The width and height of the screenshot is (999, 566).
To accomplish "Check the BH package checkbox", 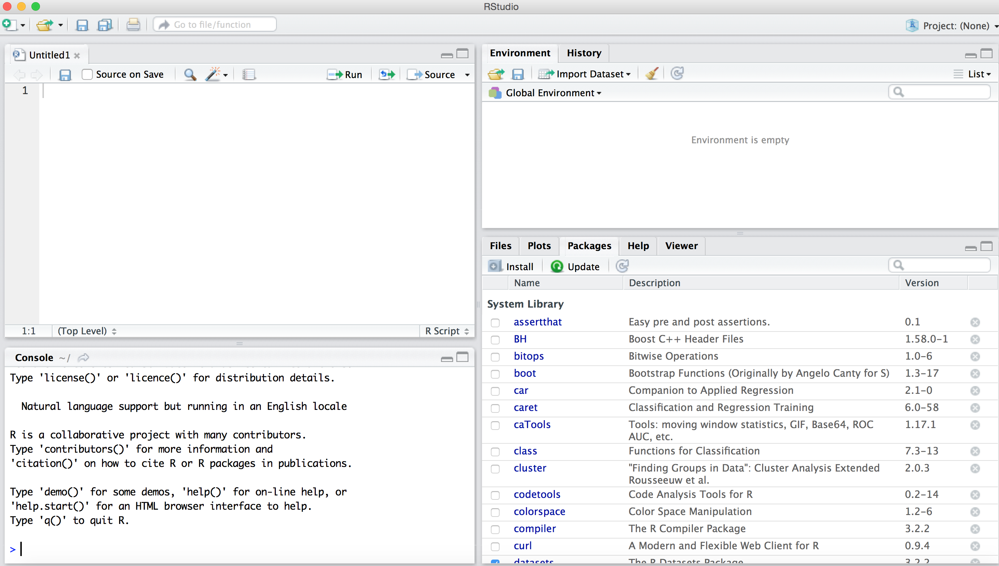I will (495, 340).
